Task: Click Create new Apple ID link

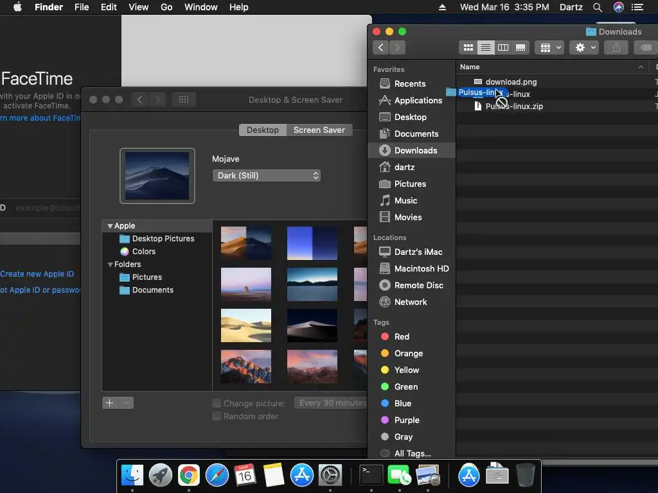Action: [x=37, y=273]
